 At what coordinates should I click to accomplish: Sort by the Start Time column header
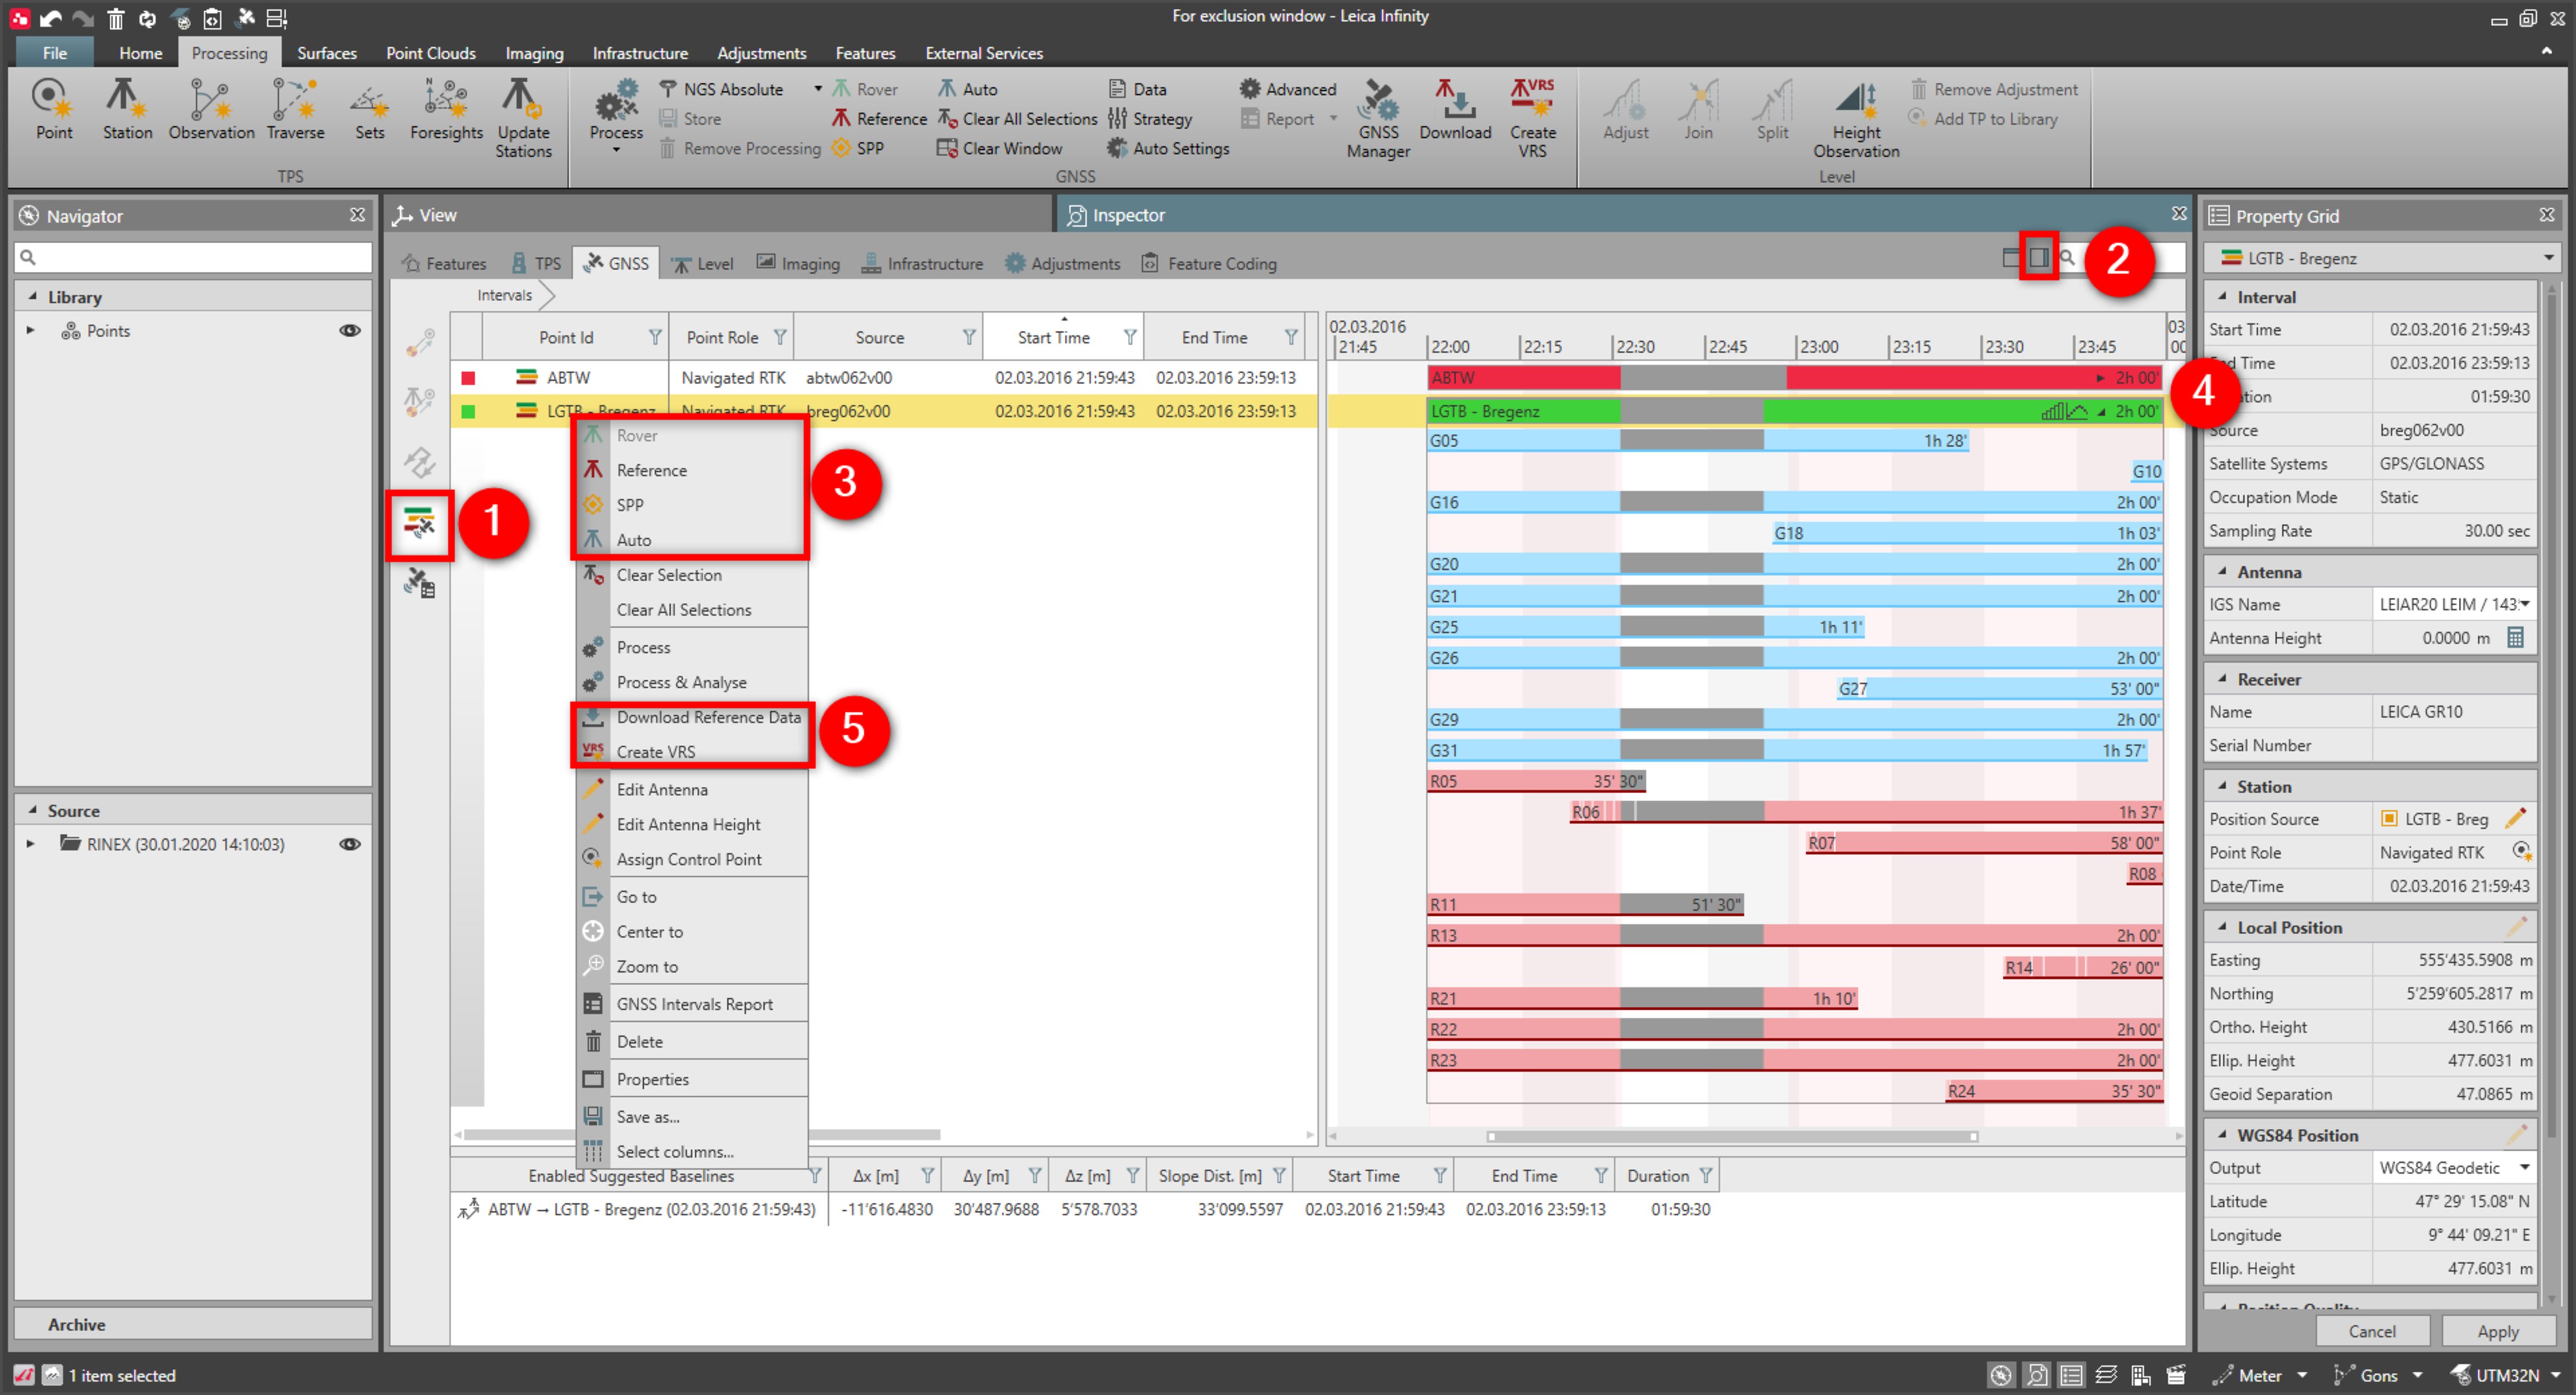click(1053, 337)
